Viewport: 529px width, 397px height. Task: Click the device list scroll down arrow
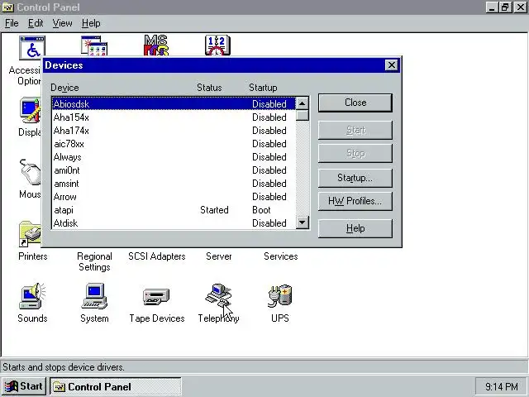pyautogui.click(x=302, y=222)
